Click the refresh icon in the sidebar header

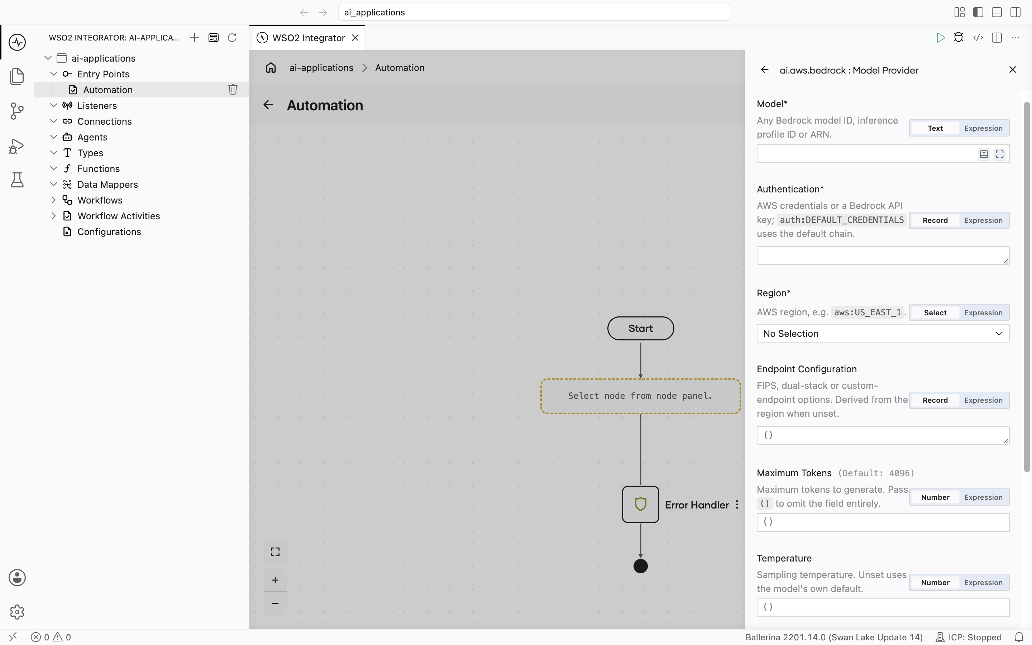[232, 38]
